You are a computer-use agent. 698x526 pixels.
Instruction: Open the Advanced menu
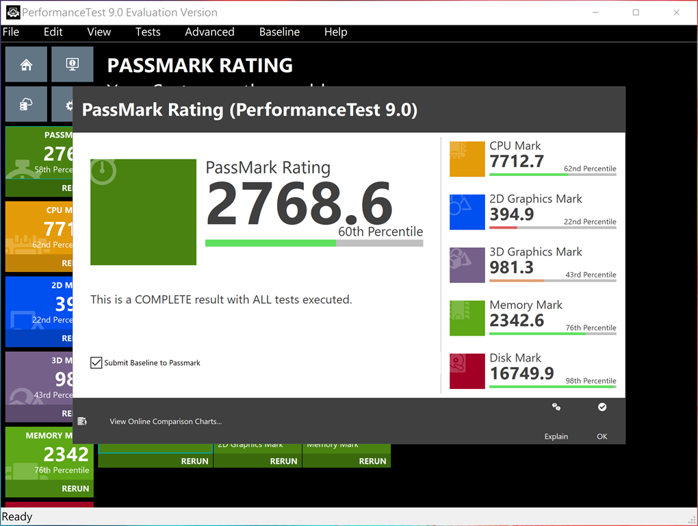[x=209, y=32]
